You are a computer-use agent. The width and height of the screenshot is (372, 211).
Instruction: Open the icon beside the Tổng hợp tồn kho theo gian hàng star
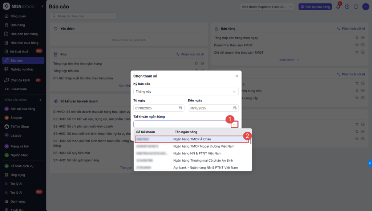pos(202,63)
